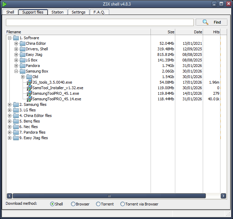Open the Support files tab
233x219 pixels.
(x=33, y=12)
